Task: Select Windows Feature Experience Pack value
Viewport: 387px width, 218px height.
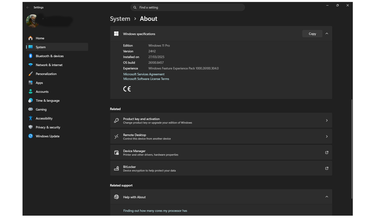Action: coord(183,68)
